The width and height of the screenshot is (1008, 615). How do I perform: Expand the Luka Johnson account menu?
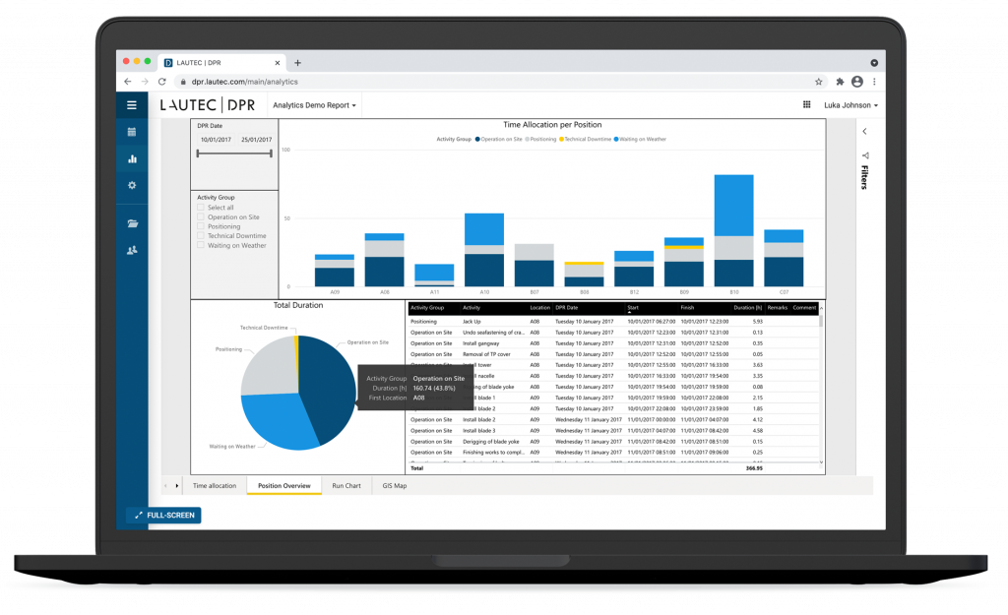click(x=849, y=104)
